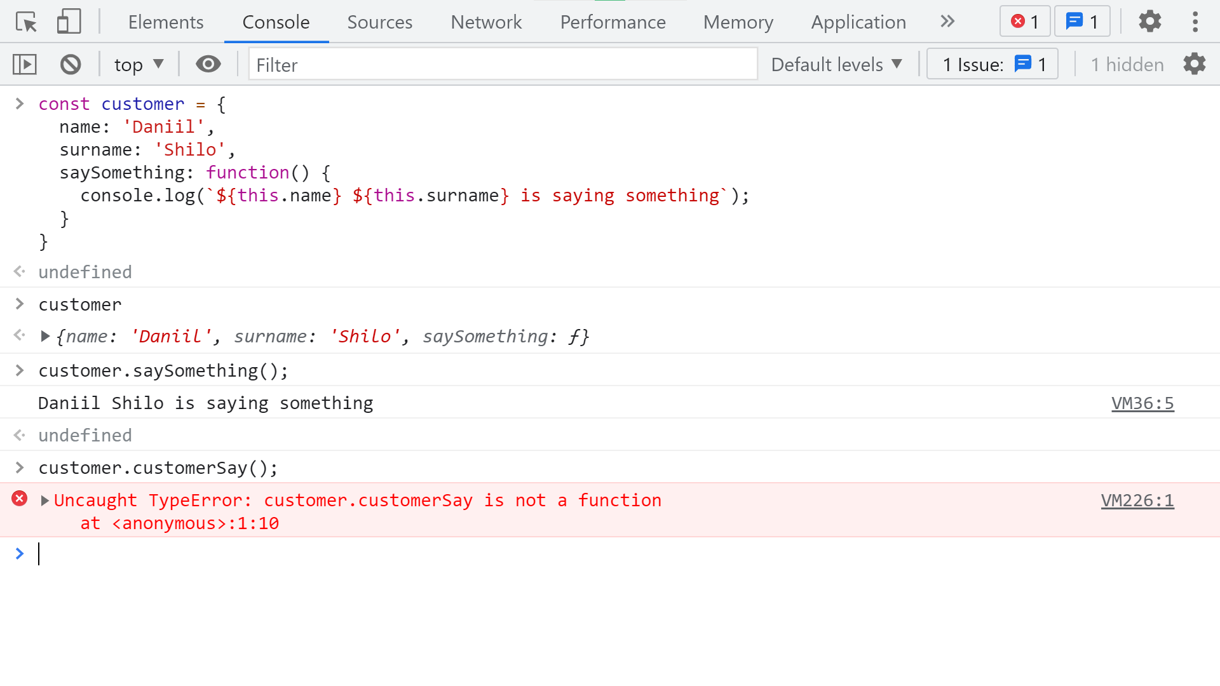Switch to the Network tab

[485, 22]
